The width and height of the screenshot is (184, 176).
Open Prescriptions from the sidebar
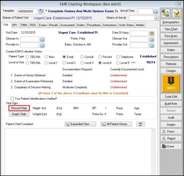click(x=171, y=57)
